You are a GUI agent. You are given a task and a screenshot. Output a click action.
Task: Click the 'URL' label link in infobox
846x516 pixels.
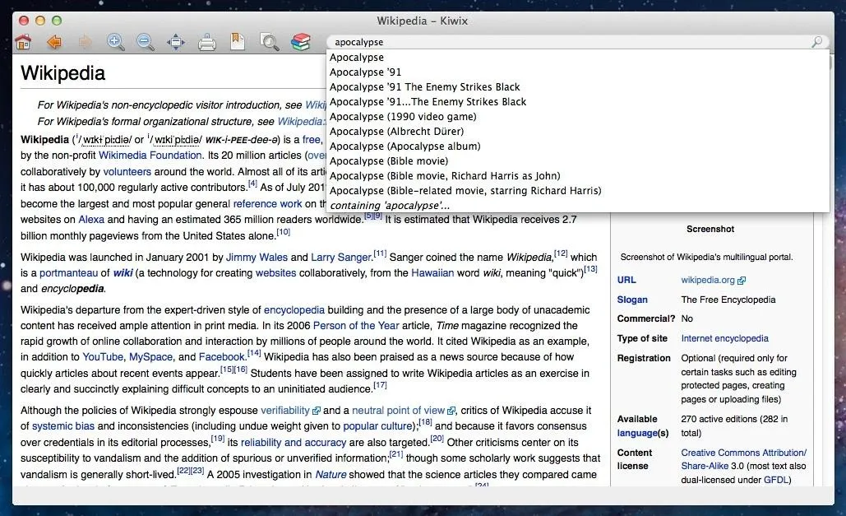626,281
